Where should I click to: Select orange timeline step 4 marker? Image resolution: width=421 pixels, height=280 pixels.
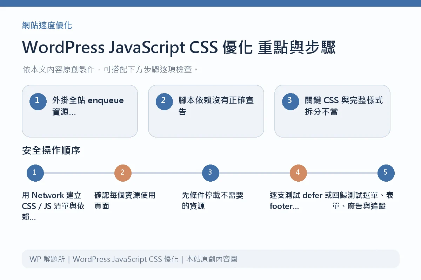(x=298, y=173)
